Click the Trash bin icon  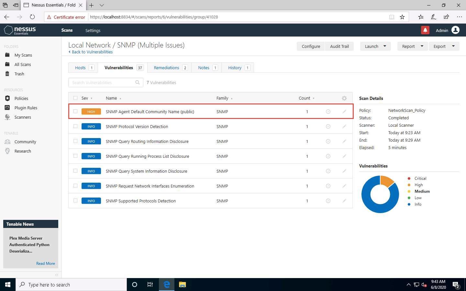7,74
